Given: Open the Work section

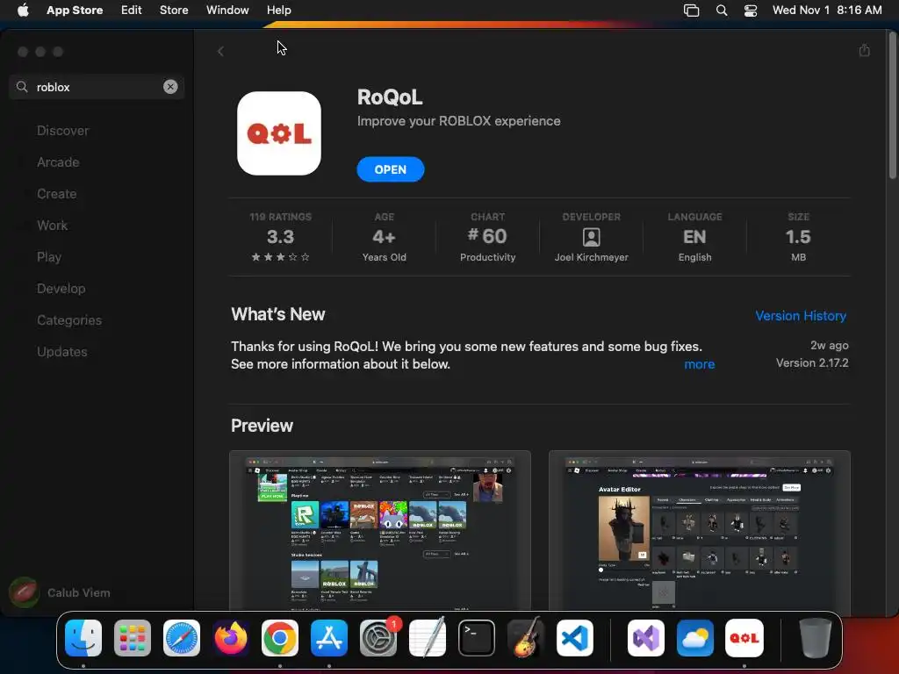Looking at the screenshot, I should 52,226.
